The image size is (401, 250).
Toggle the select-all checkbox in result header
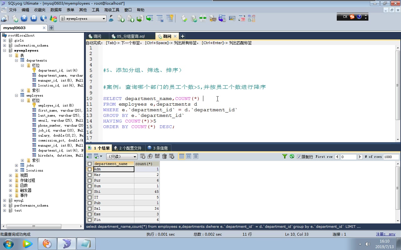coord(90,164)
